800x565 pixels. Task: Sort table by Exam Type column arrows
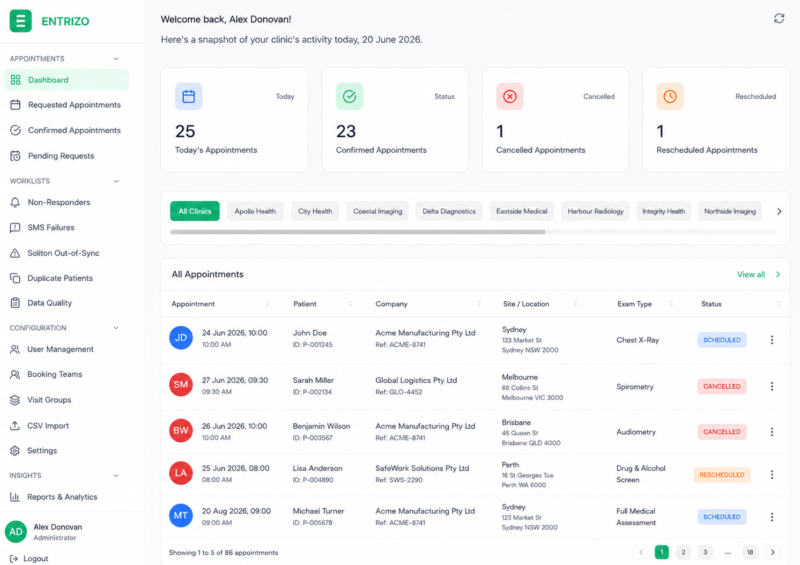coord(671,304)
